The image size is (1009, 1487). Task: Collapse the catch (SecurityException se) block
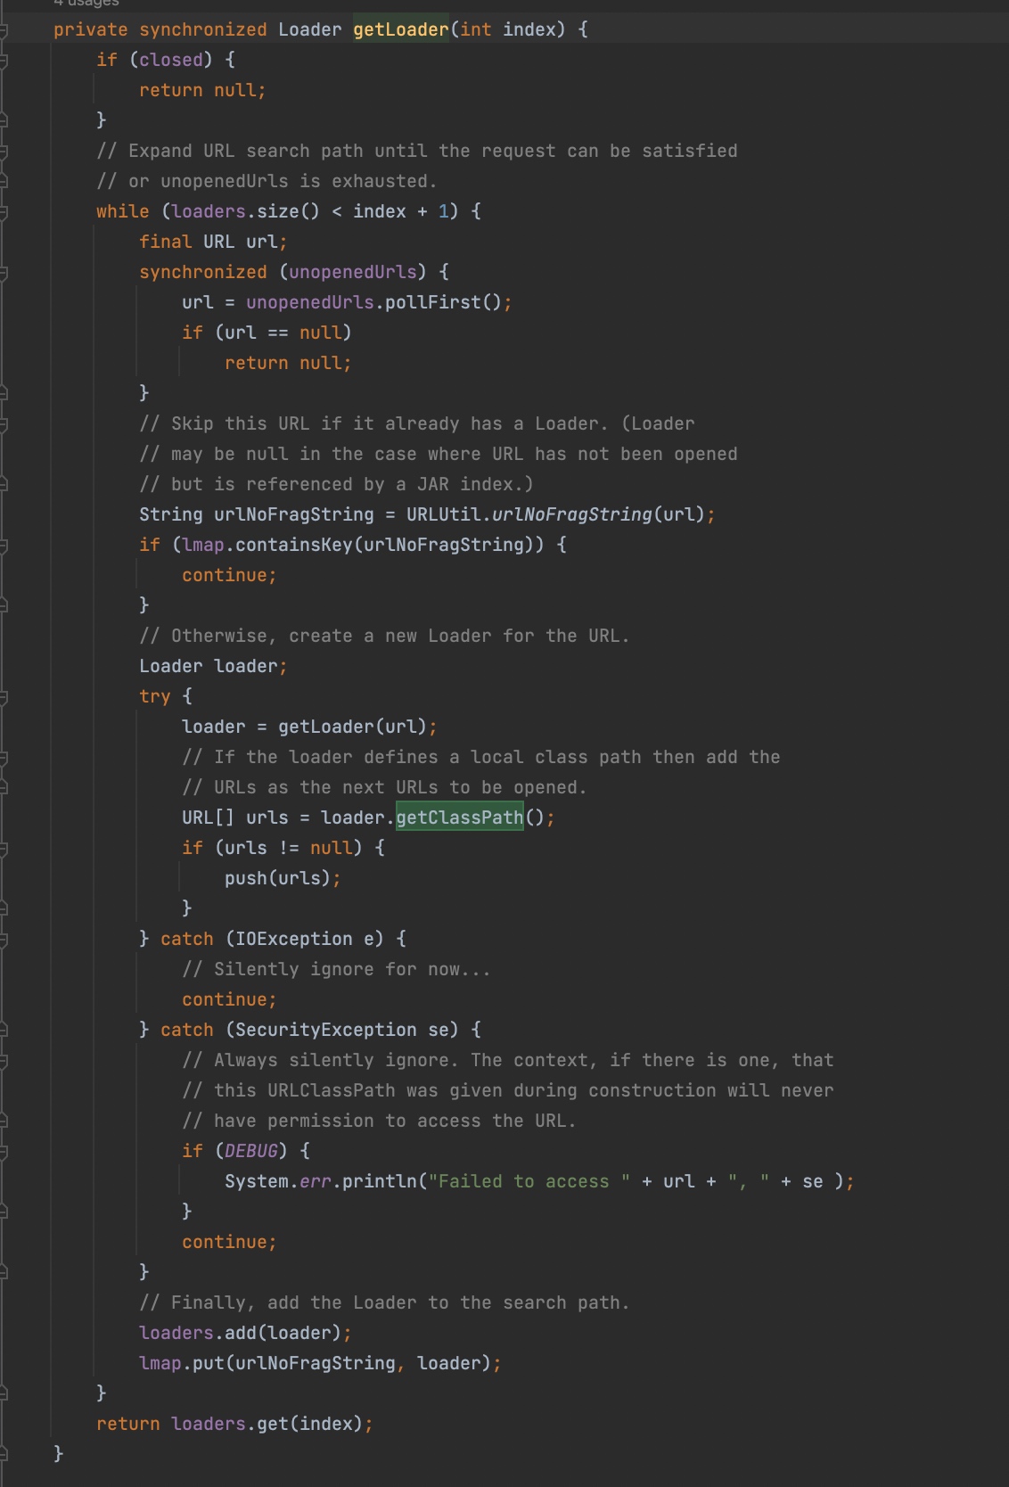pyautogui.click(x=4, y=1031)
